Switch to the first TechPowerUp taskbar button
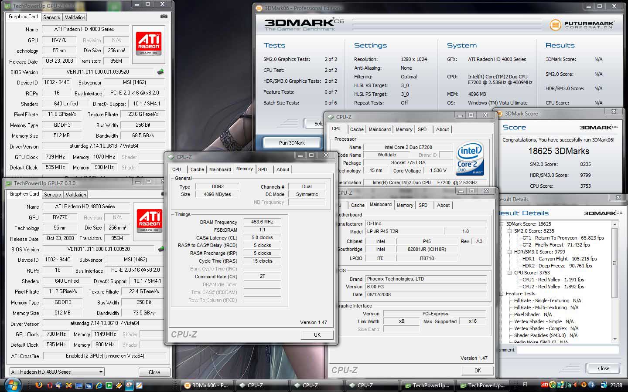Viewport: 628px width, 392px height. coord(428,385)
